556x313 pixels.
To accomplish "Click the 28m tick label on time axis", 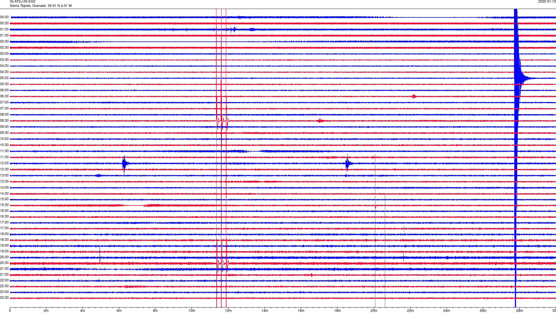I will click(520, 311).
